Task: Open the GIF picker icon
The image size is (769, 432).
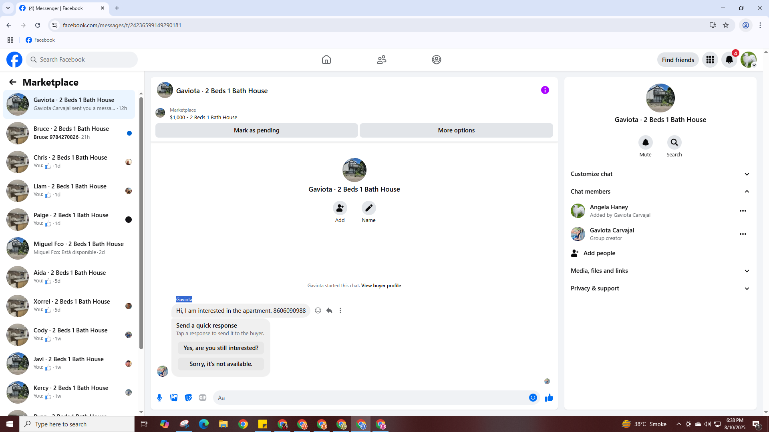Action: [203, 398]
